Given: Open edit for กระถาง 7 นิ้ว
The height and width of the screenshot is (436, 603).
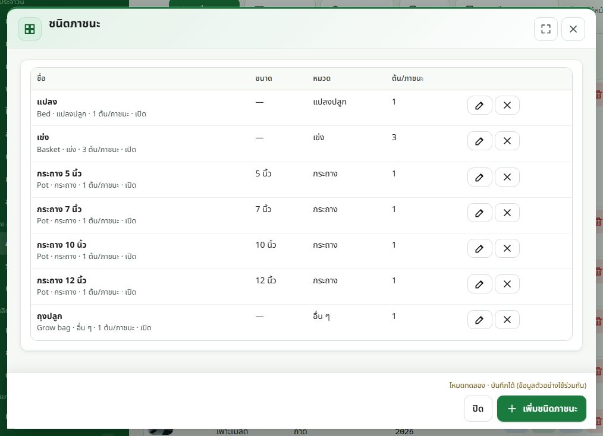Looking at the screenshot, I should [x=479, y=213].
